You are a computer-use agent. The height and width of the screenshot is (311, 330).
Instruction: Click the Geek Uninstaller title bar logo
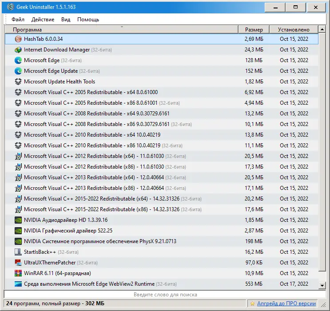(10, 7)
